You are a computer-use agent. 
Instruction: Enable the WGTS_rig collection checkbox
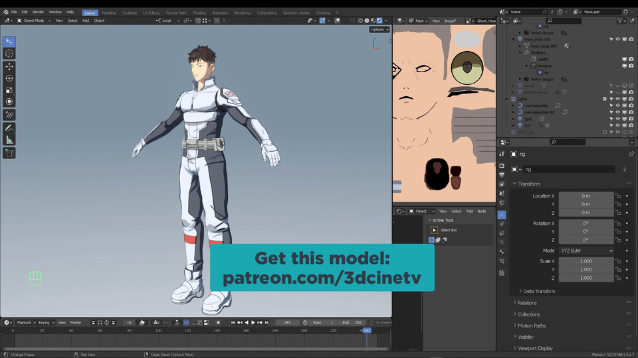pyautogui.click(x=605, y=133)
